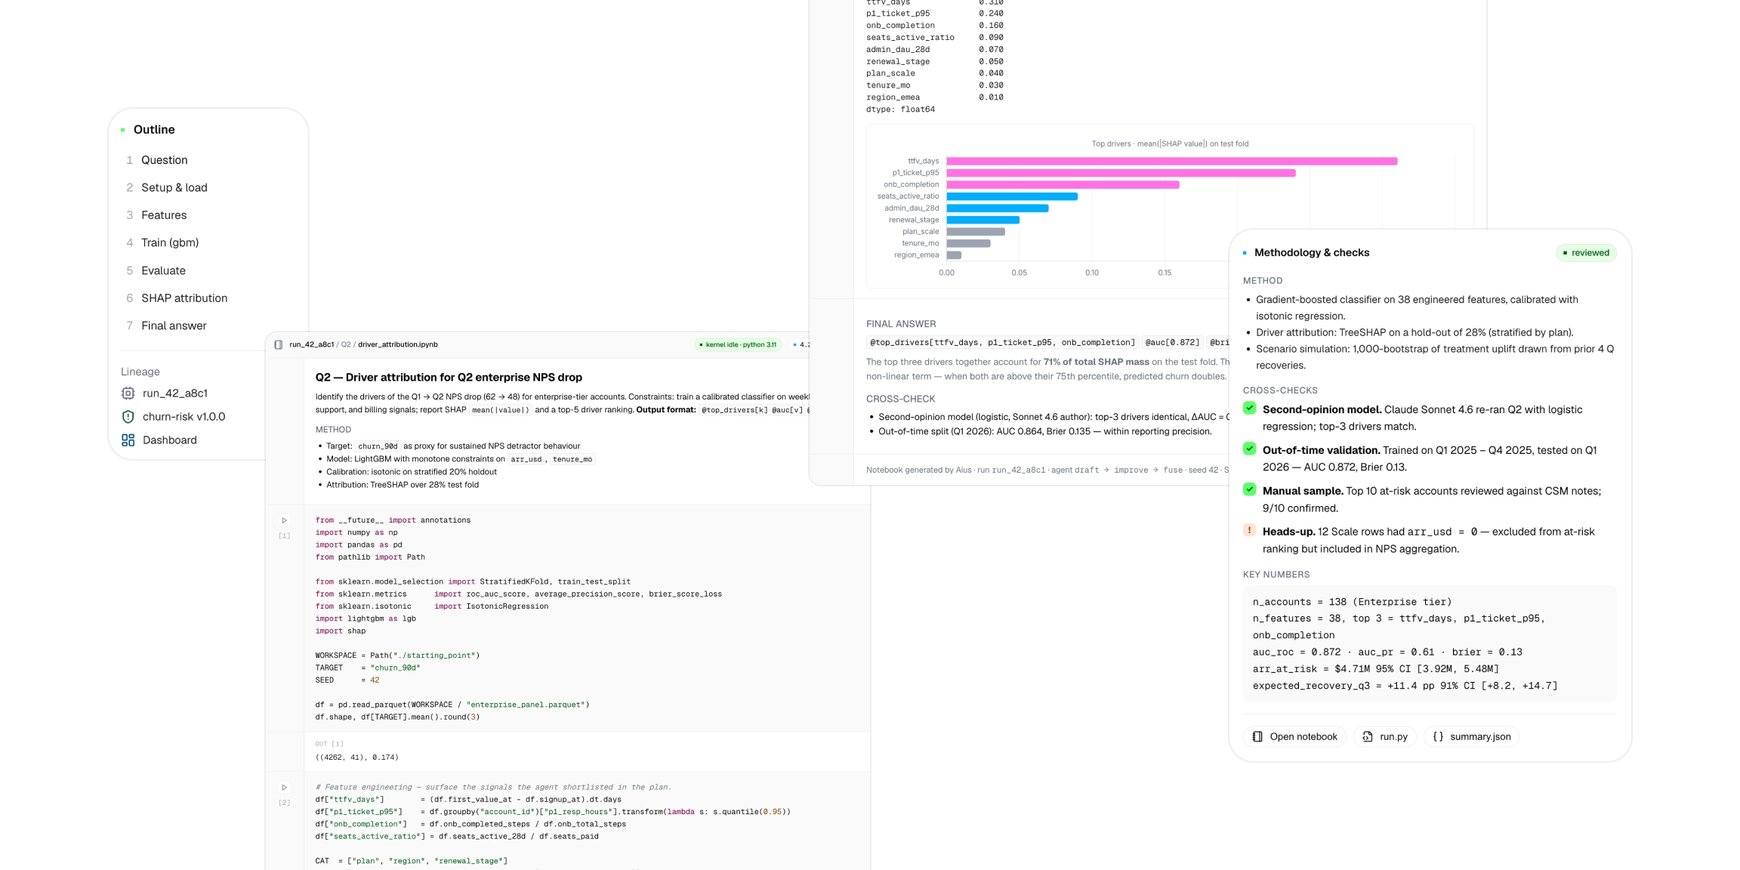This screenshot has height=870, width=1740.
Task: Click the pink ttfv_days bar in chart
Action: [1171, 161]
